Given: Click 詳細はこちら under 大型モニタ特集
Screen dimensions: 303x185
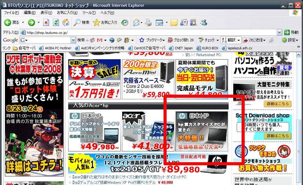Looking at the screenshot, I should tap(277, 104).
